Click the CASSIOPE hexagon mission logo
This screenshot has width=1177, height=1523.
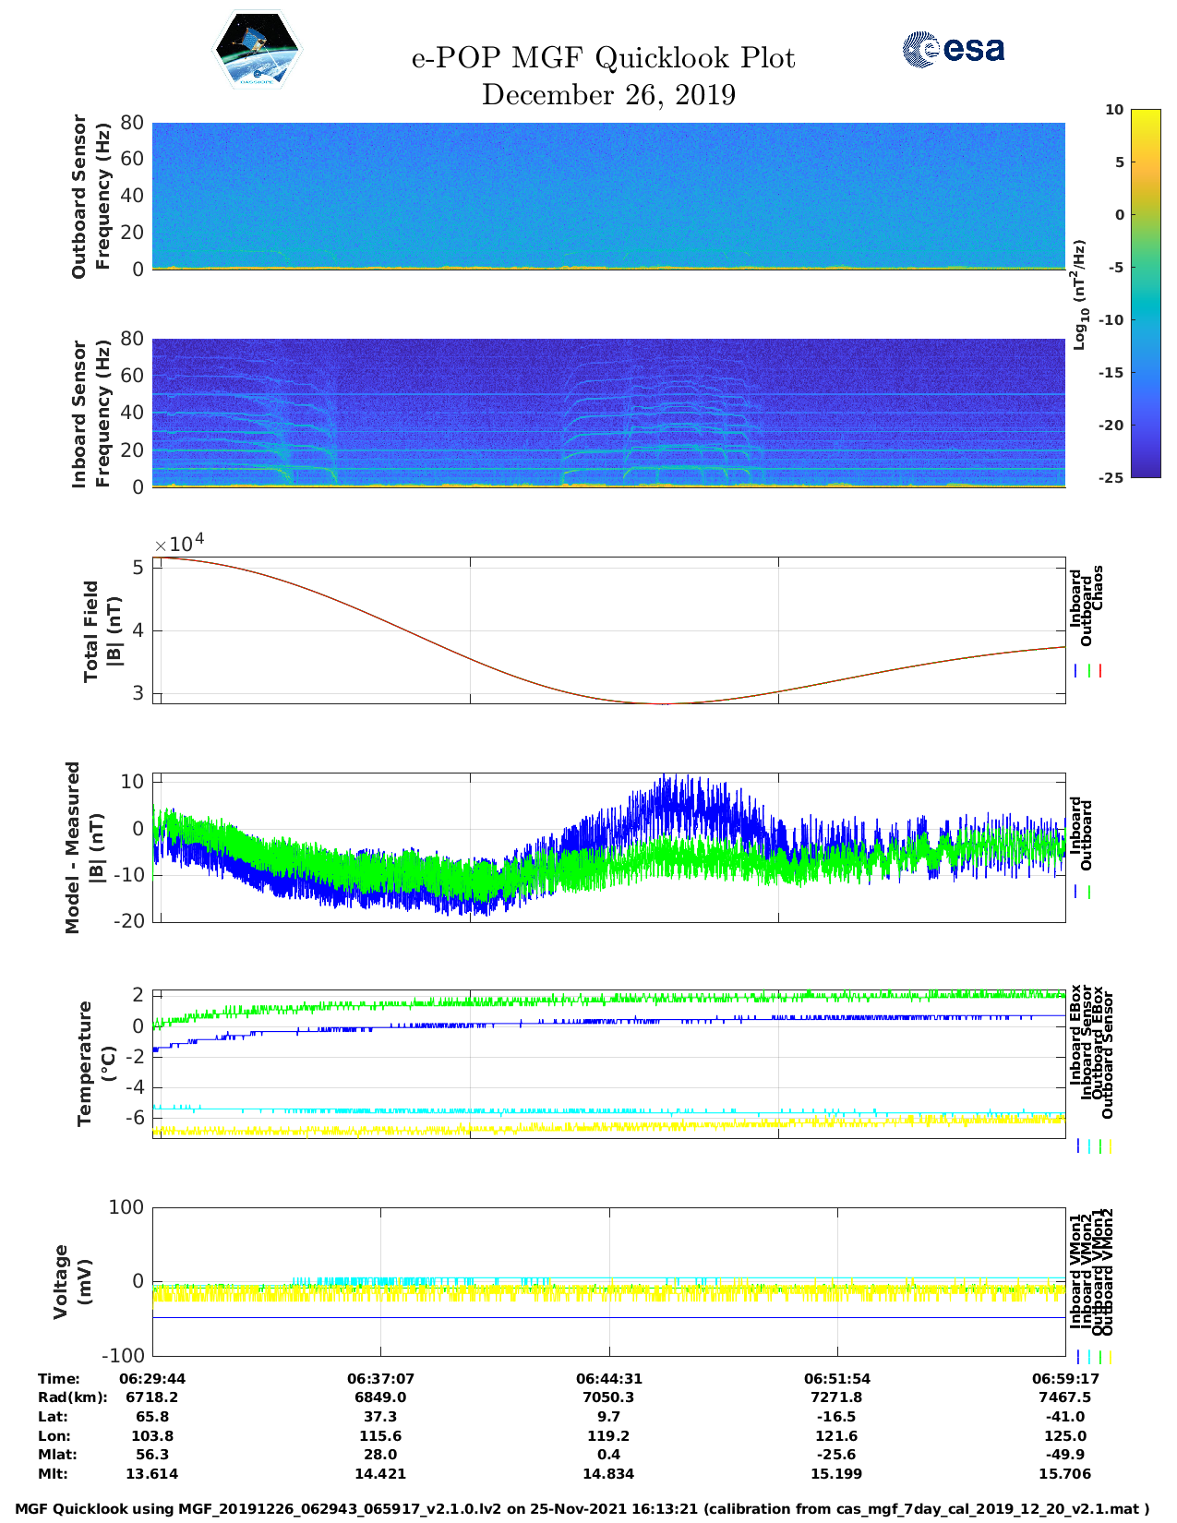(258, 50)
